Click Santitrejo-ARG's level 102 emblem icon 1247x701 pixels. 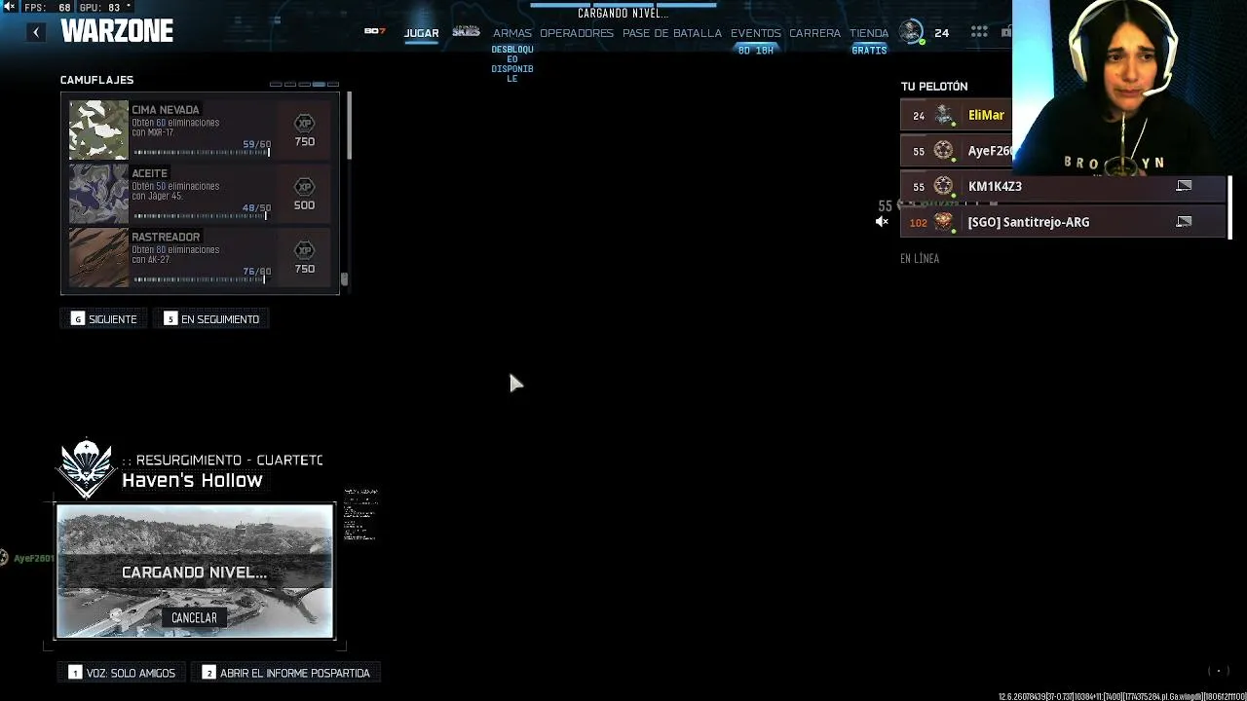pos(943,222)
